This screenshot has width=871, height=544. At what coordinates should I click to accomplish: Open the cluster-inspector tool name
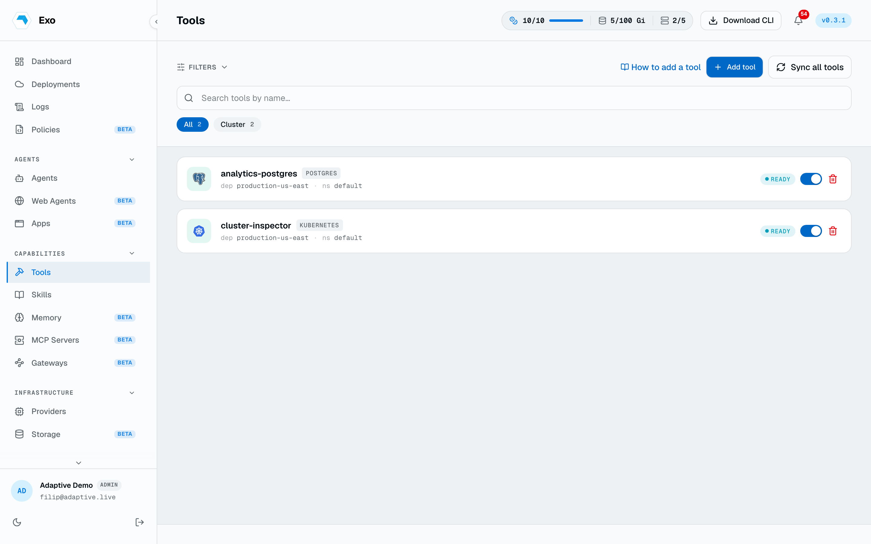point(256,225)
